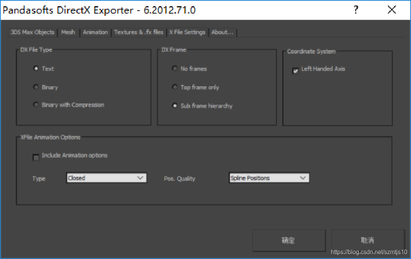Choose the No frames radio option
The height and width of the screenshot is (259, 411).
point(175,69)
